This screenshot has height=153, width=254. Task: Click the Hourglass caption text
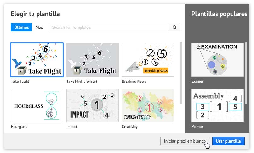tap(19, 127)
